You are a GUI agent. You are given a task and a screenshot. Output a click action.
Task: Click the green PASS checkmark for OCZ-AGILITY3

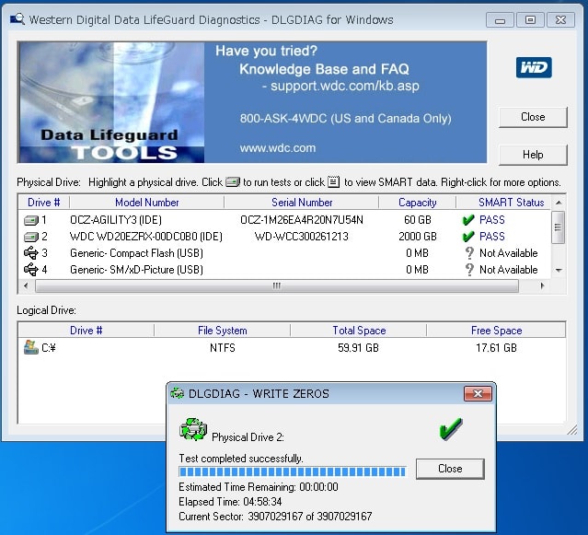[468, 220]
